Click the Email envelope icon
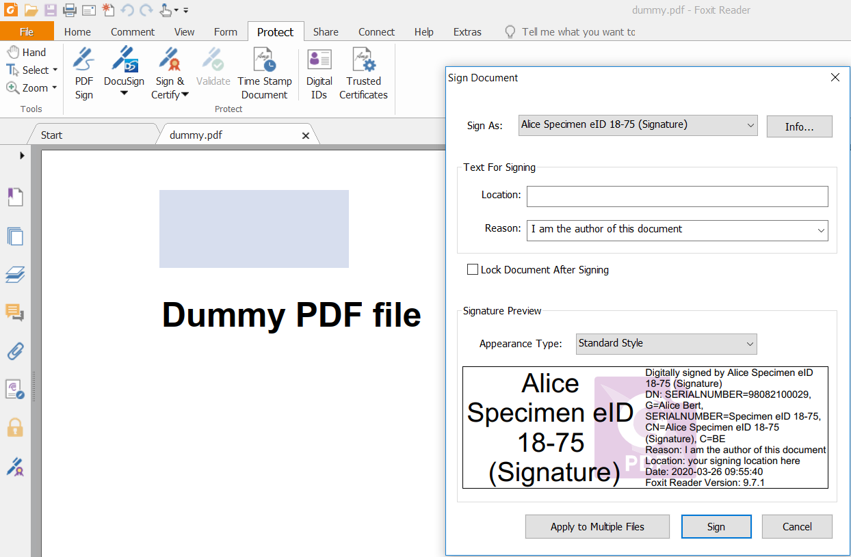The height and width of the screenshot is (557, 851). click(89, 10)
